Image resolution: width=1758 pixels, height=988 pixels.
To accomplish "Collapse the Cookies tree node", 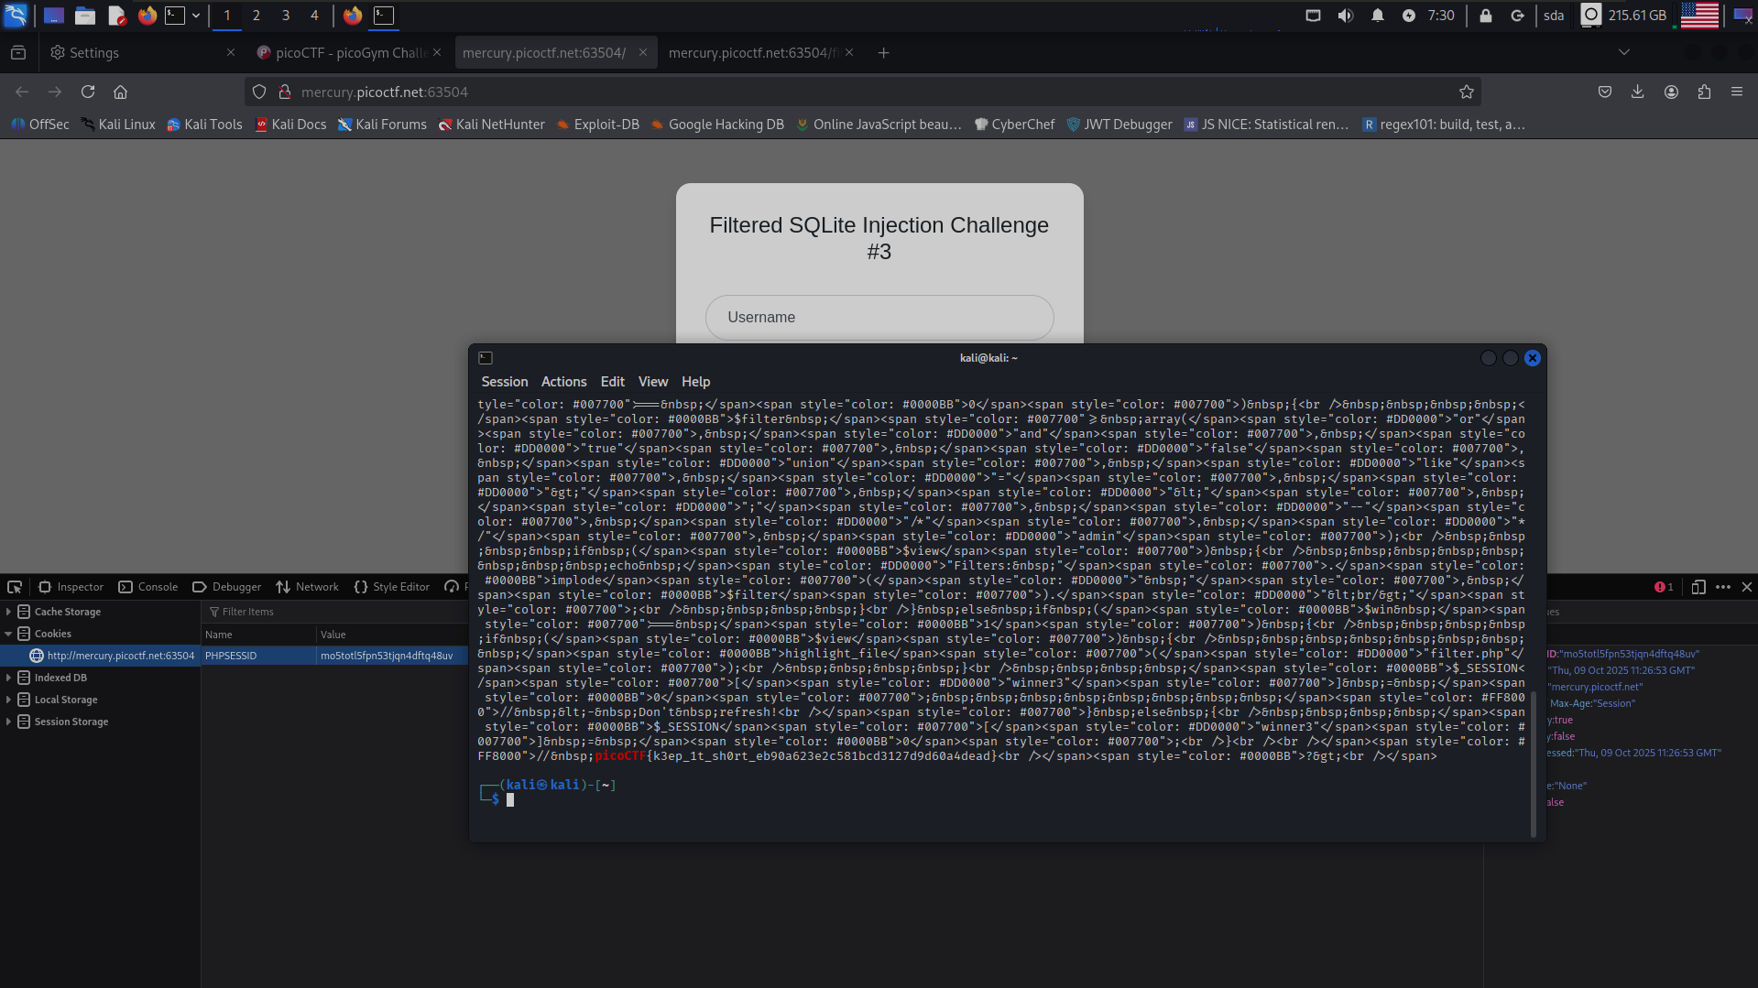I will click(9, 634).
